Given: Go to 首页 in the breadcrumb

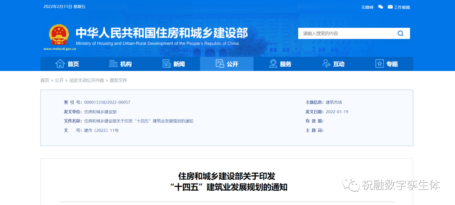Looking at the screenshot, I should [x=45, y=80].
